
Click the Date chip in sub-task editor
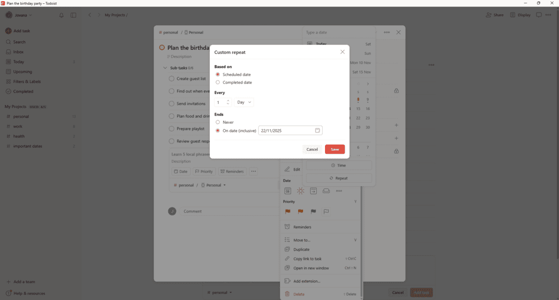point(181,171)
